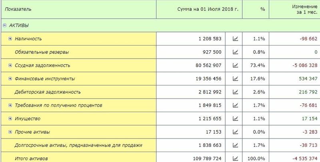
Task: Open chart icon for Долгосрочные активы row
Action: pyautogui.click(x=235, y=145)
